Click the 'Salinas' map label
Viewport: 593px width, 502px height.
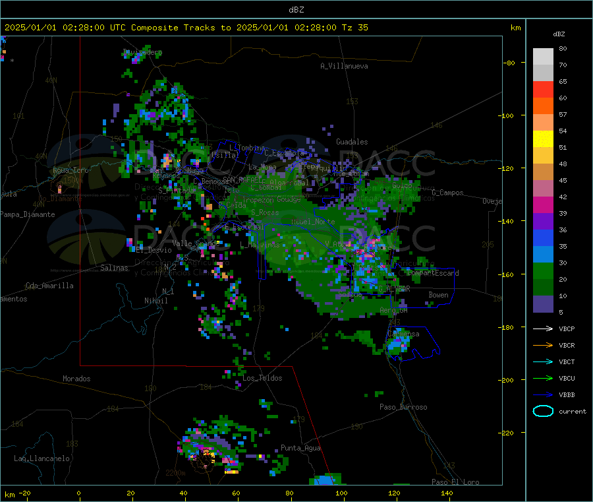[114, 268]
